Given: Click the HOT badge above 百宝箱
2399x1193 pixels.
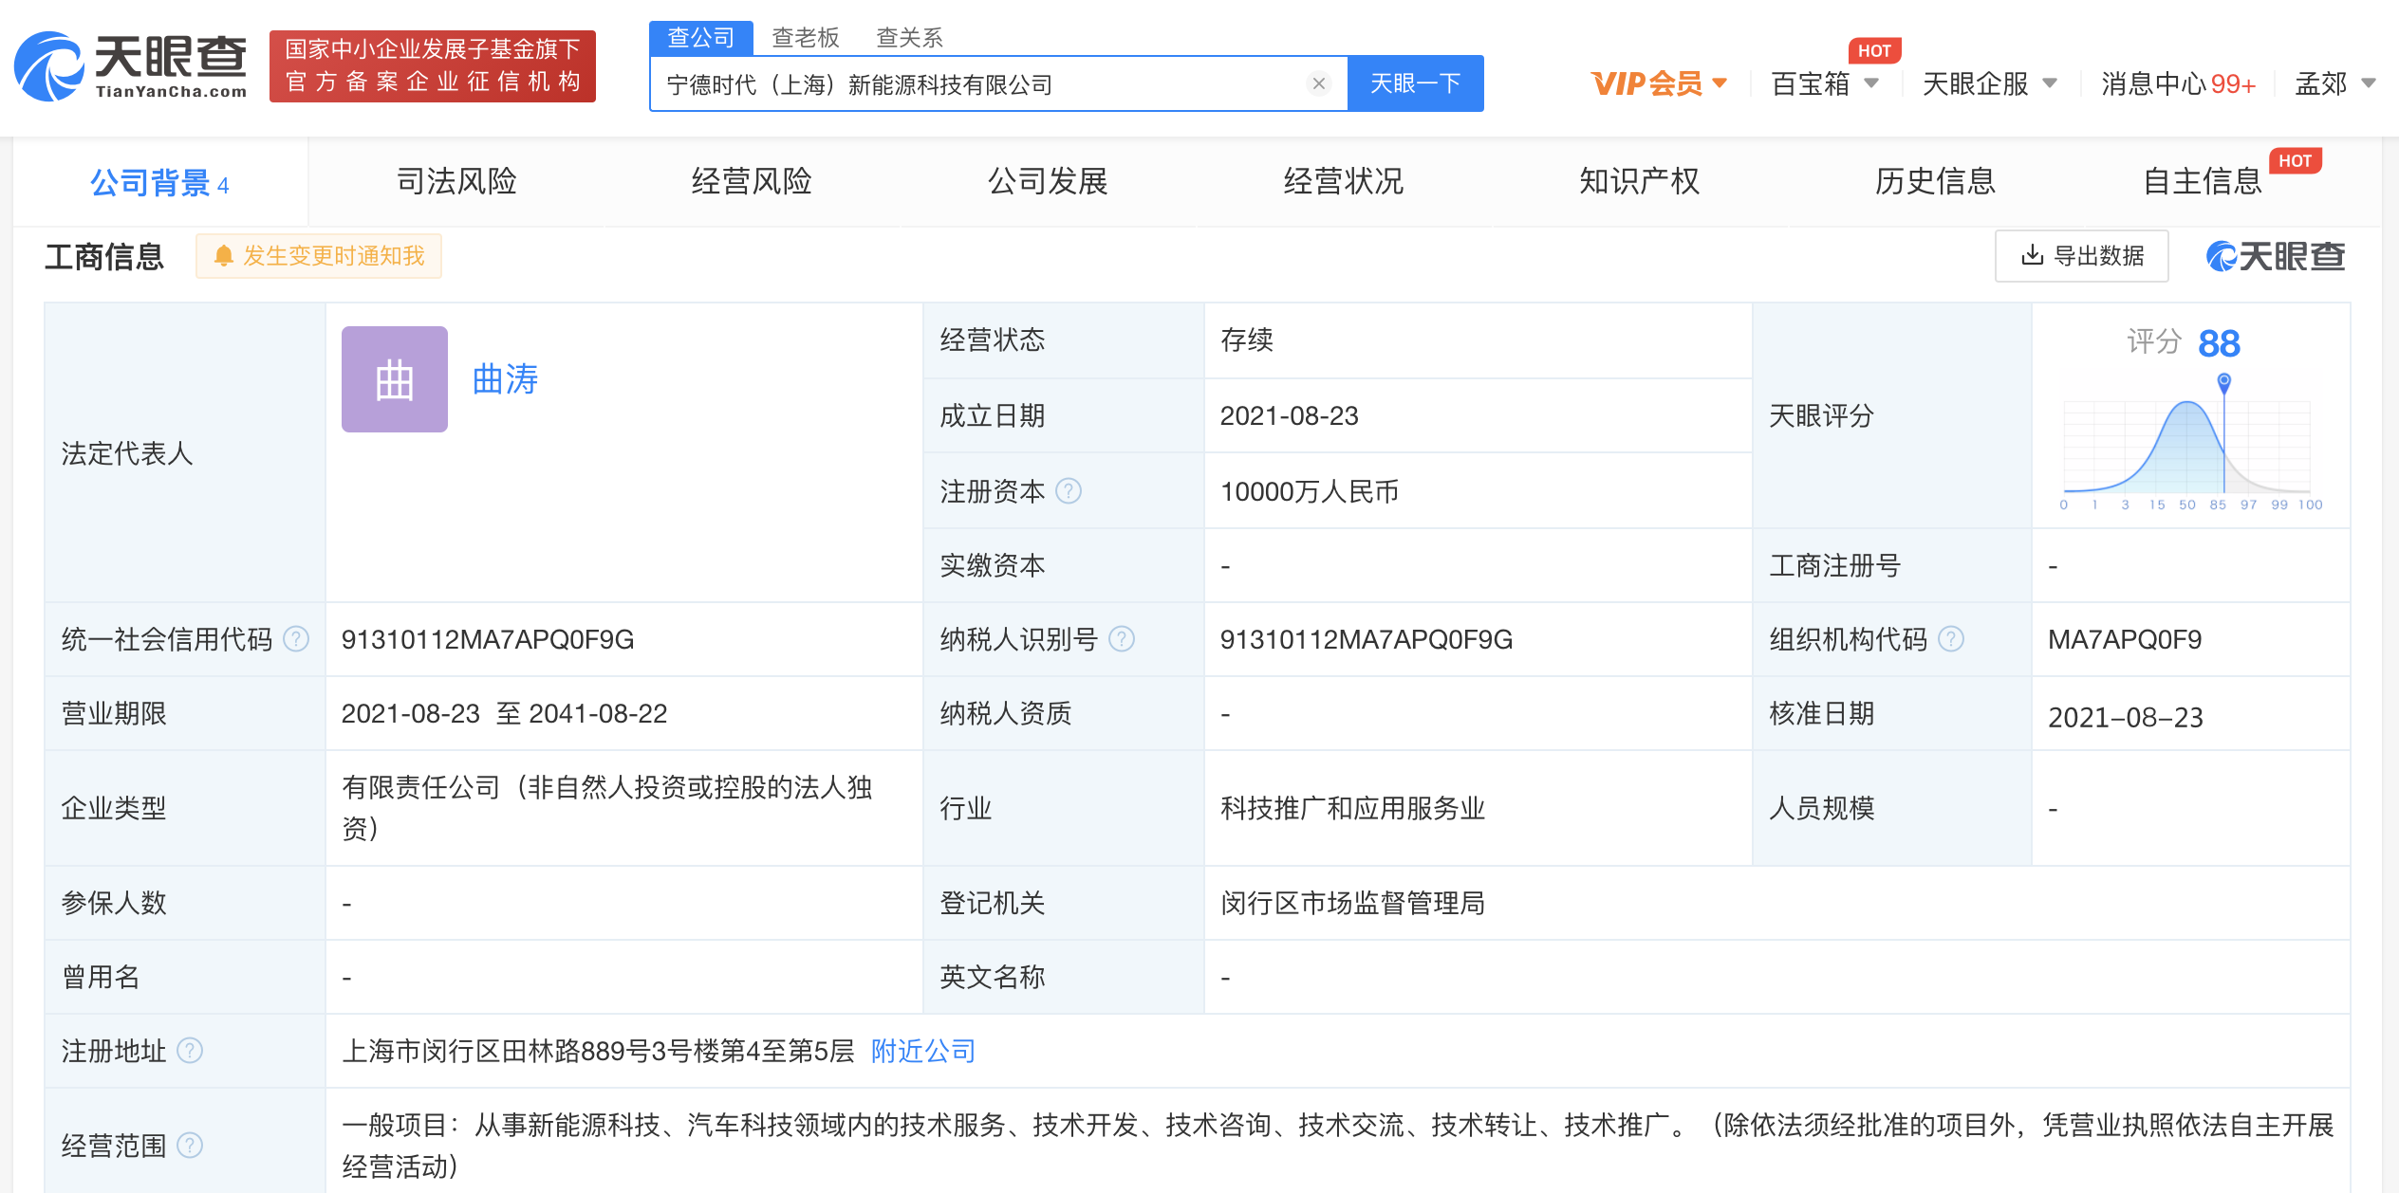Looking at the screenshot, I should coord(1874,51).
